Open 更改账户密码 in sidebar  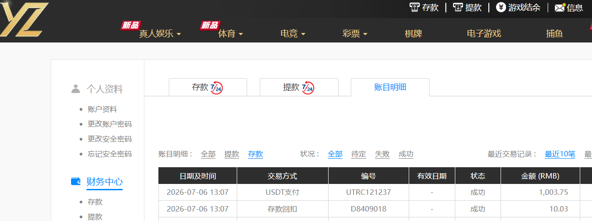[110, 124]
